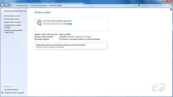173x97 pixels.
Task: Open Systemsteuerung breadcrumb
Action: [22, 5]
